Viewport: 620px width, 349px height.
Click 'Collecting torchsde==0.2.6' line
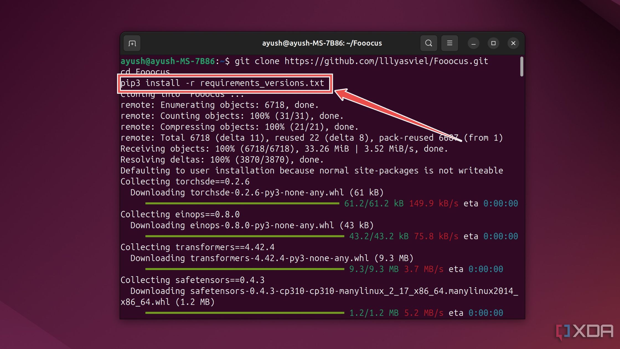pos(185,181)
